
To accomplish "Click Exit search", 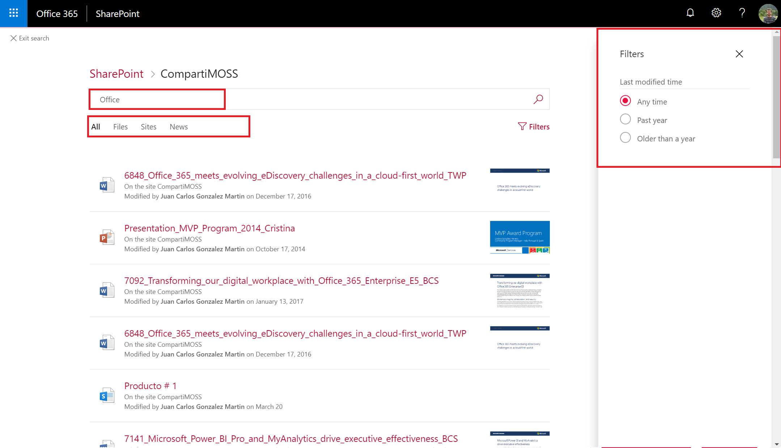I will (30, 38).
